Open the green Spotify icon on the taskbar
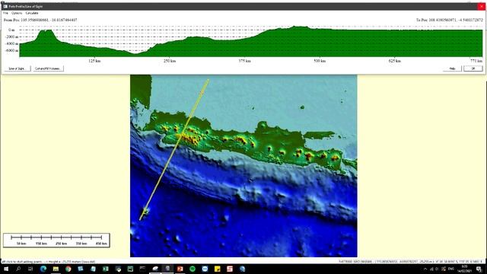The width and height of the screenshot is (487, 274). (x=193, y=269)
